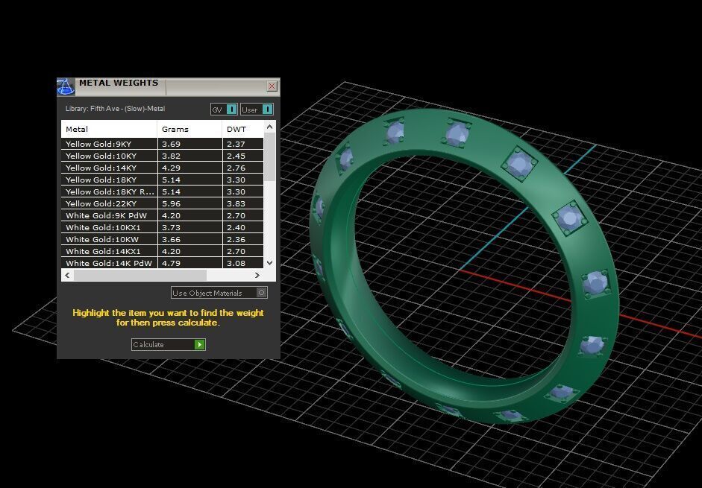Image resolution: width=702 pixels, height=488 pixels.
Task: Click the 2.37 DWT value
Action: [236, 144]
